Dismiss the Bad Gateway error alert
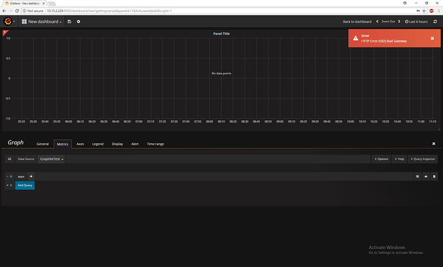The image size is (443, 267). click(432, 39)
